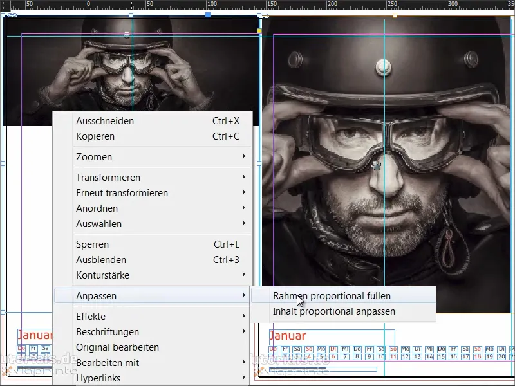Click Original bearbeiten entry

click(x=117, y=347)
